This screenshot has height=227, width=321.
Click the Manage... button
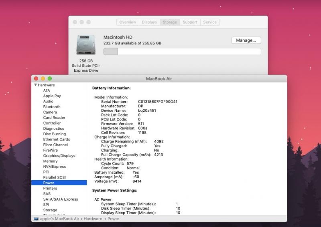246,40
